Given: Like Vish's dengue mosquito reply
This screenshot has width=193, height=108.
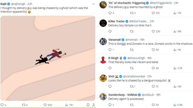Looking at the screenshot, I should (x=155, y=87).
